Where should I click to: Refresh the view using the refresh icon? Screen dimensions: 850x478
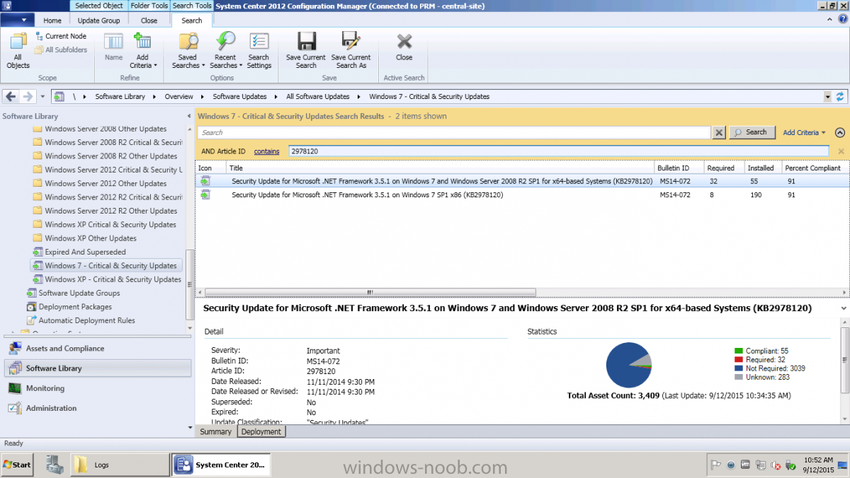tap(841, 97)
